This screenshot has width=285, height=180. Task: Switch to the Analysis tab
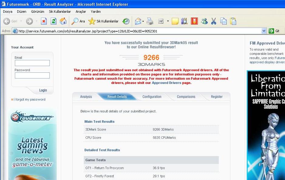tap(86, 97)
